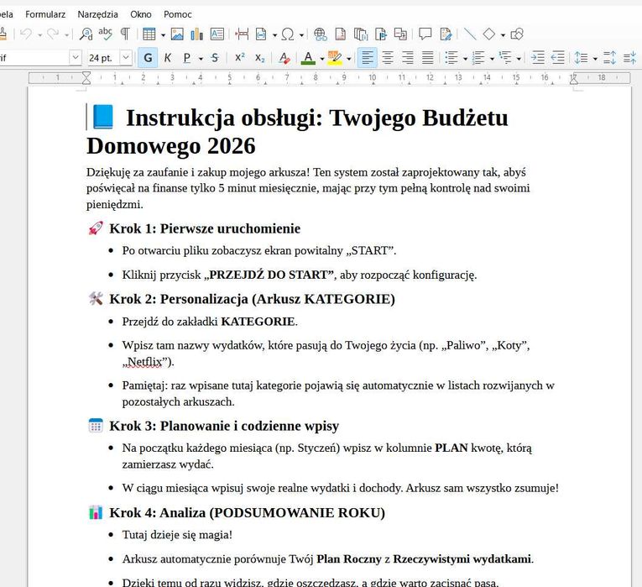Insert a comment using speech bubble icon
The height and width of the screenshot is (587, 642).
click(425, 34)
